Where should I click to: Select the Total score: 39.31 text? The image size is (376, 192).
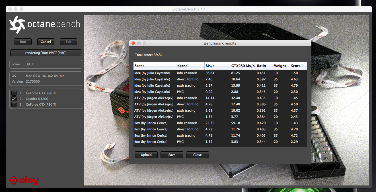pyautogui.click(x=149, y=55)
